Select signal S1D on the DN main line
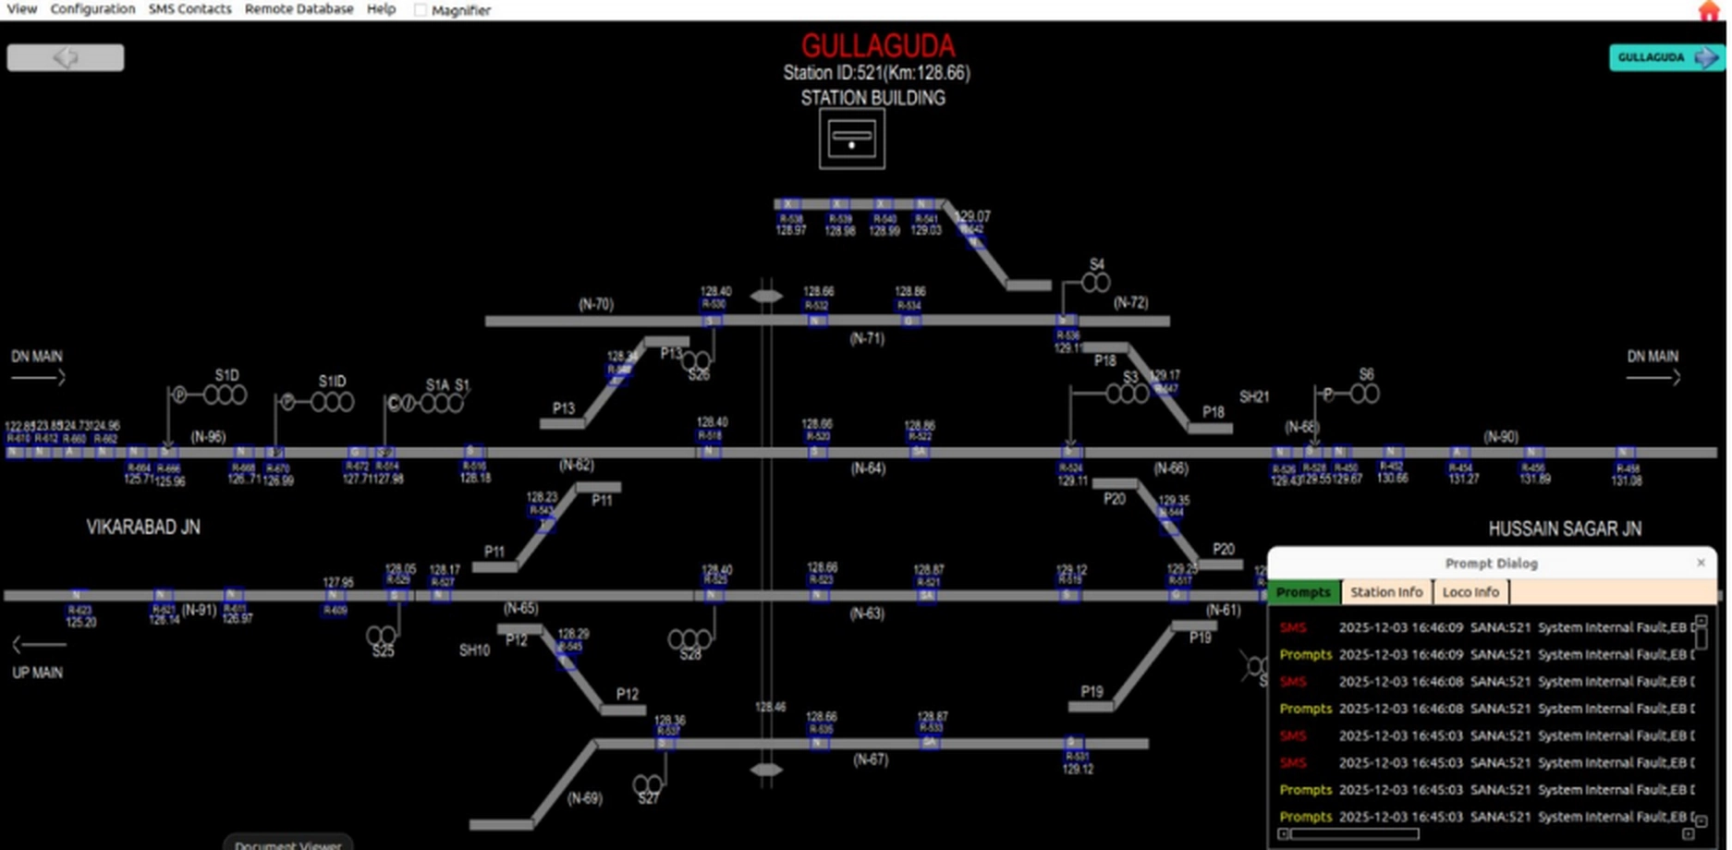This screenshot has width=1732, height=850. click(x=225, y=395)
